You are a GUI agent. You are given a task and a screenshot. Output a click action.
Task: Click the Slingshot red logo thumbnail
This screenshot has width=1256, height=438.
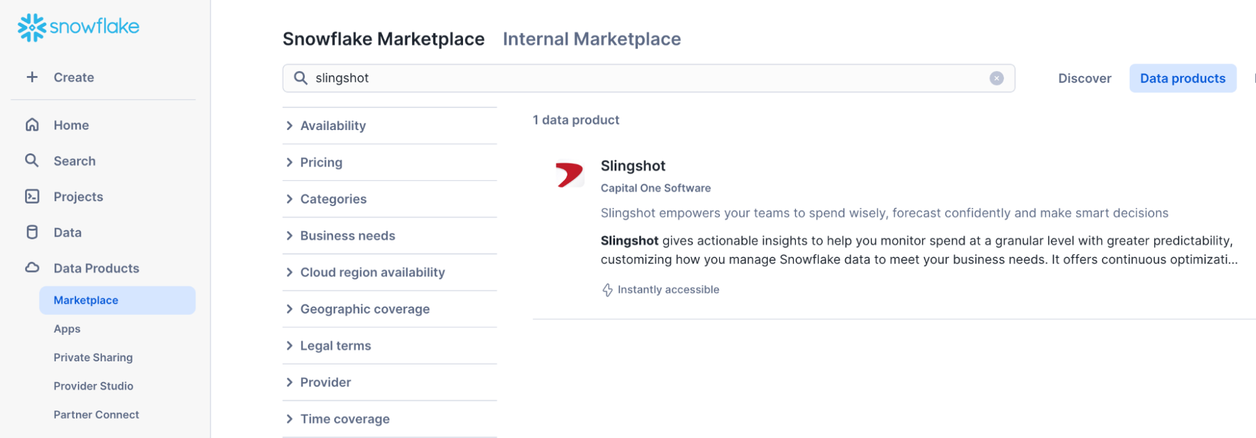[569, 175]
